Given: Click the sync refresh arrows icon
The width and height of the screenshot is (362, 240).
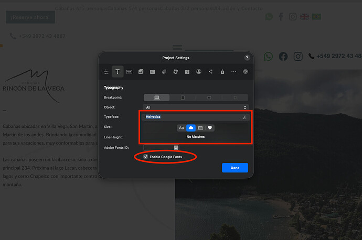Looking at the screenshot, I should (176, 72).
